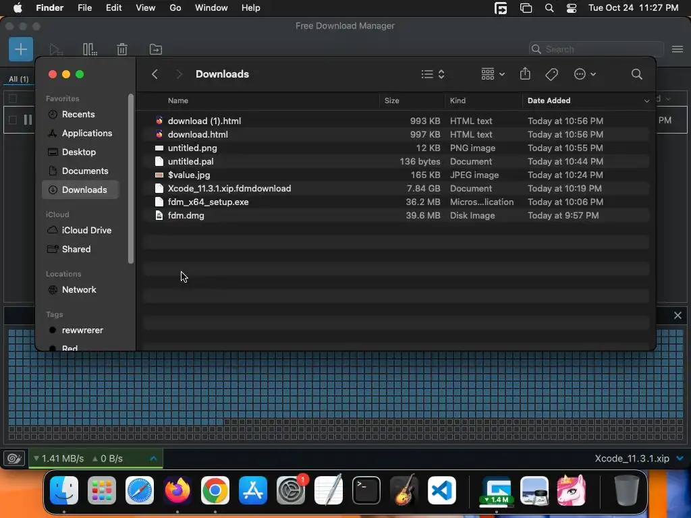Delete download with the trash toolbar icon
The image size is (691, 518).
coord(122,49)
